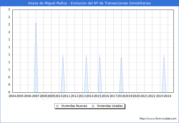The width and height of the screenshot is (179, 123).
Task: Click the 2023 data spike
Action: click(164, 74)
